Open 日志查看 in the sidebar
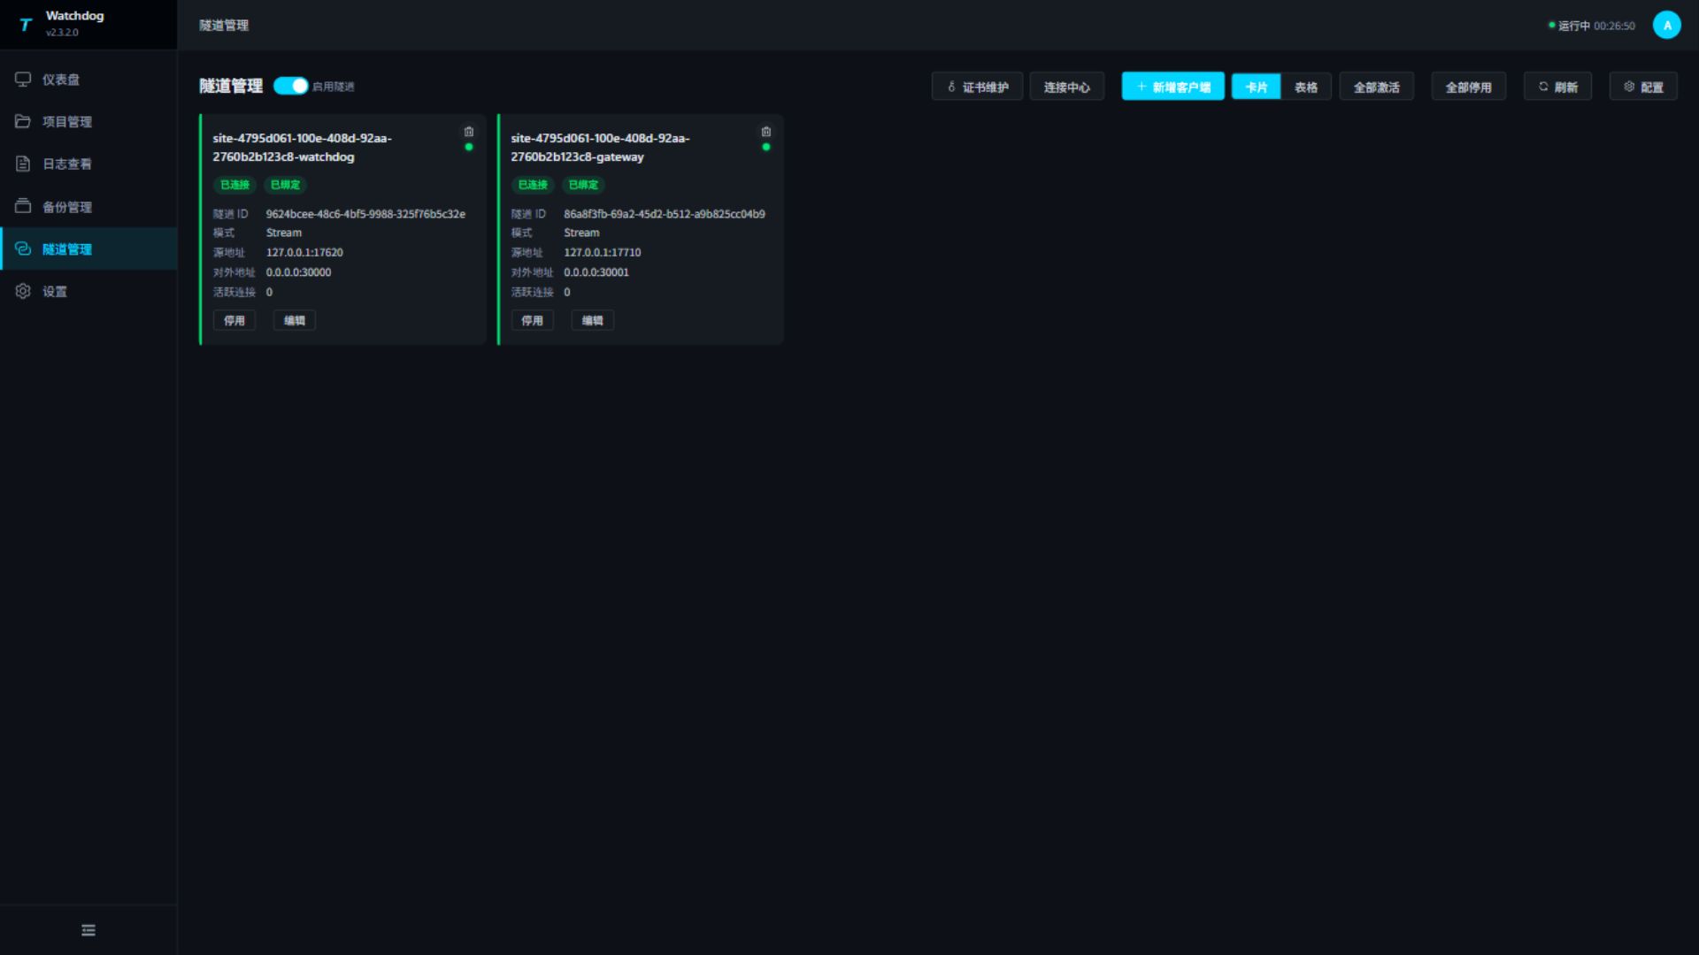1699x955 pixels. [x=88, y=164]
